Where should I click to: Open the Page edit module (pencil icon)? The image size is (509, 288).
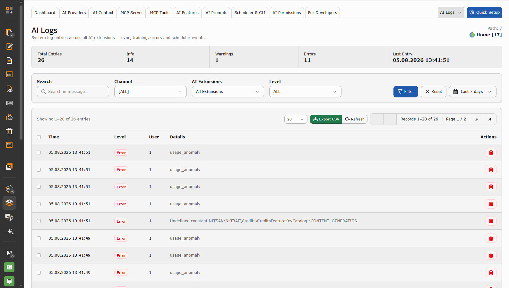[x=9, y=46]
